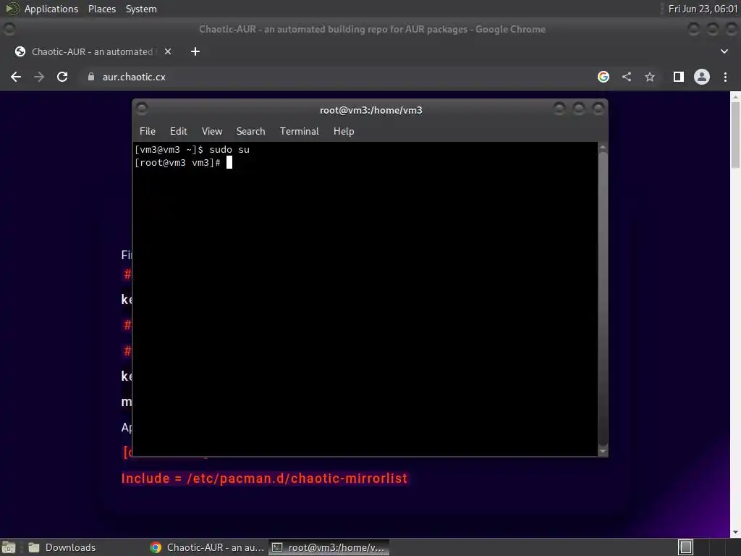Open terminal Help menu
The image size is (741, 556).
[344, 132]
